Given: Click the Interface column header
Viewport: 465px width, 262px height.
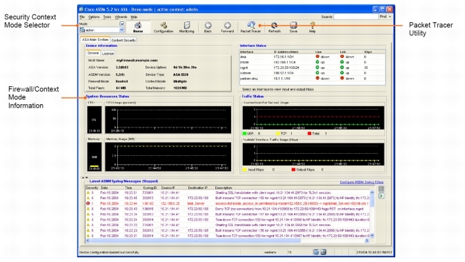Looking at the screenshot, I should (256, 52).
